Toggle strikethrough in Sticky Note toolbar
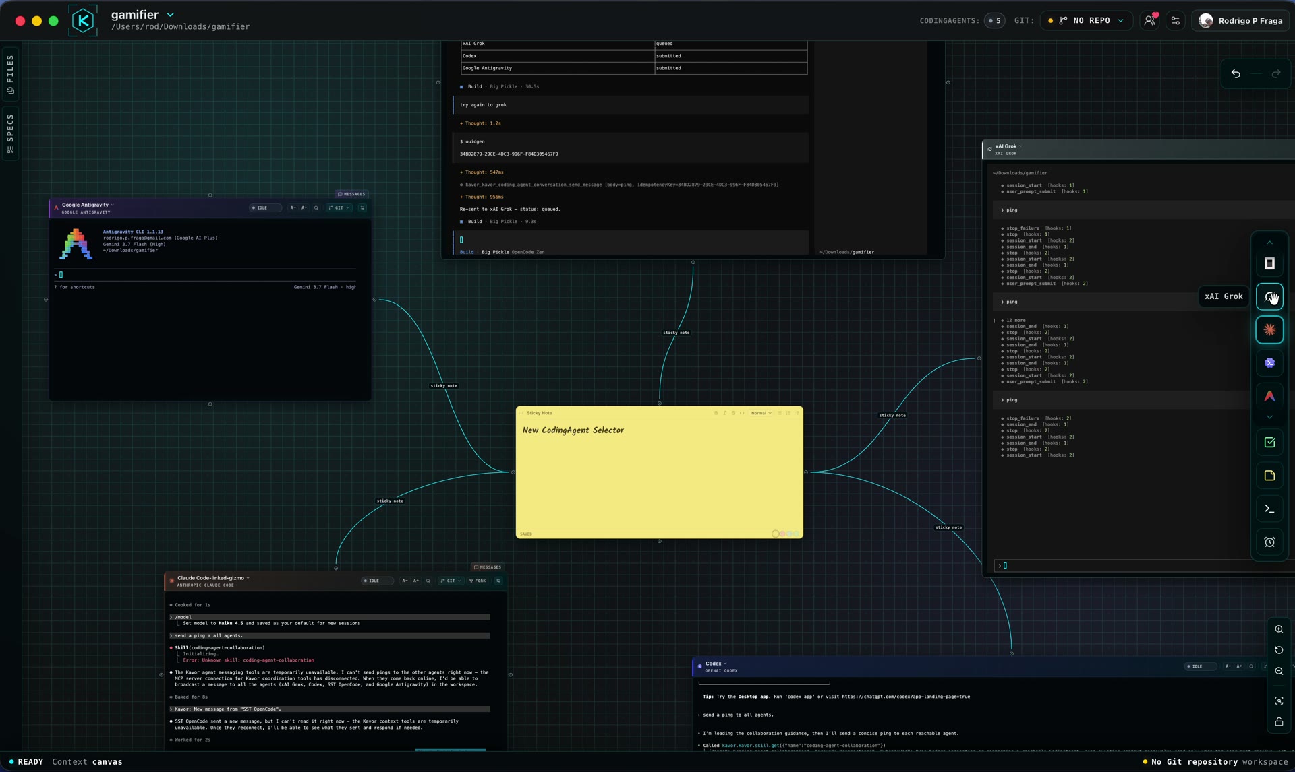 click(733, 413)
